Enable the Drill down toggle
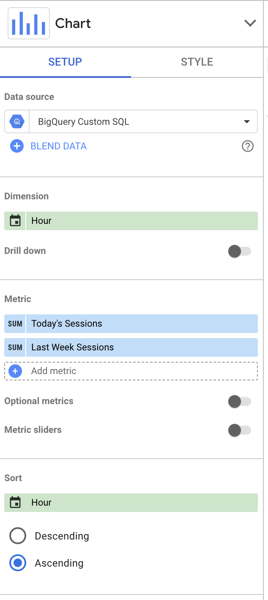268x600 pixels. click(239, 251)
